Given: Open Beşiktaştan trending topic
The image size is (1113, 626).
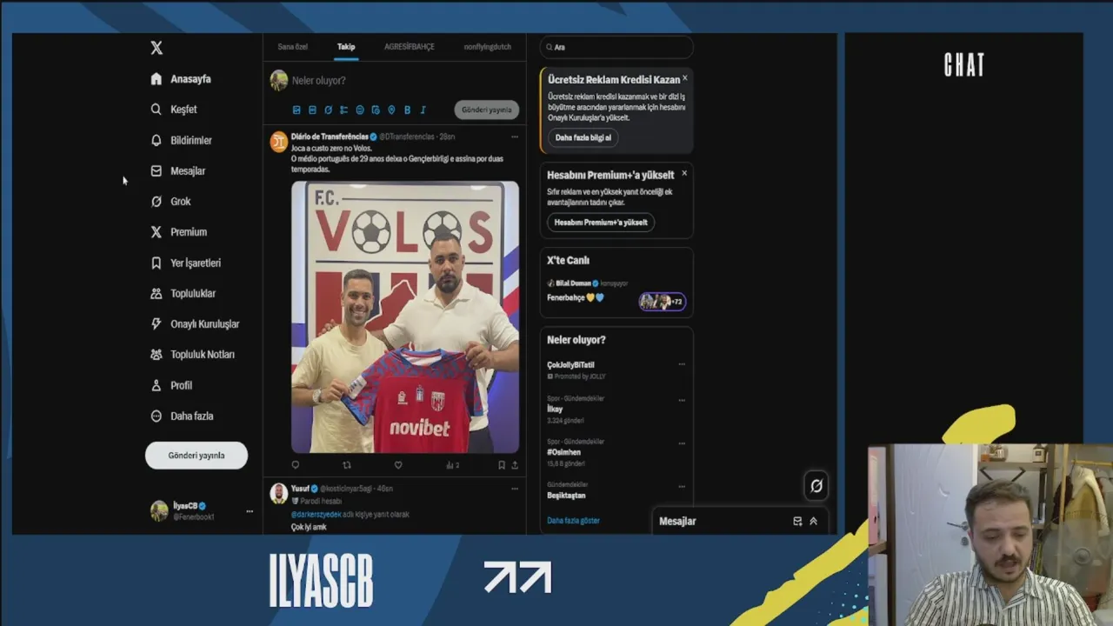Looking at the screenshot, I should click(x=566, y=496).
